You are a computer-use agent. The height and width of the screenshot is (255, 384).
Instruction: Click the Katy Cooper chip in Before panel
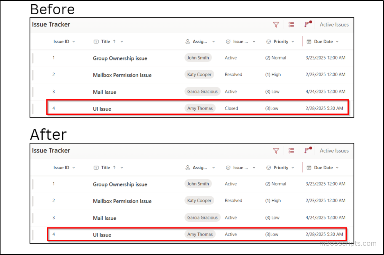(199, 74)
